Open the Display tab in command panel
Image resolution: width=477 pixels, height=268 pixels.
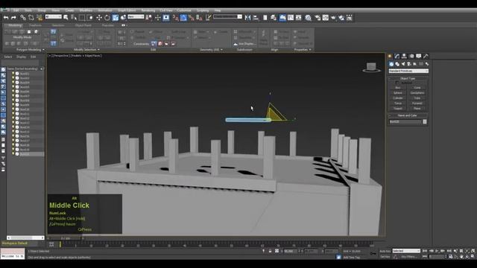[x=419, y=56]
